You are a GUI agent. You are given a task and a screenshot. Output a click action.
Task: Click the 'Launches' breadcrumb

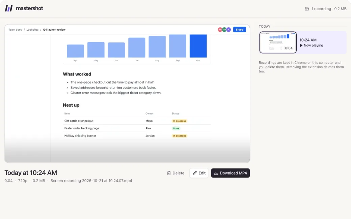pos(32,30)
